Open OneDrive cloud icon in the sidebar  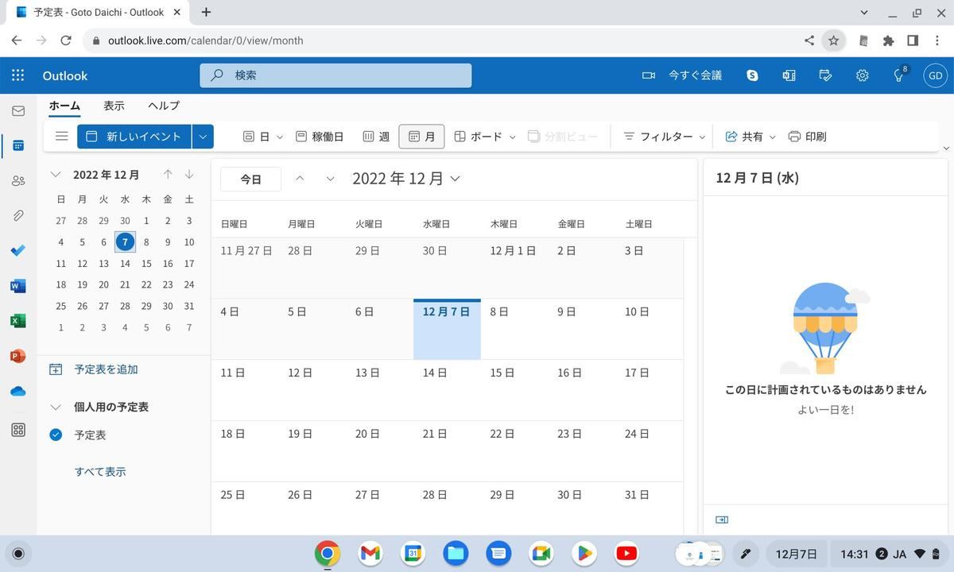click(17, 391)
